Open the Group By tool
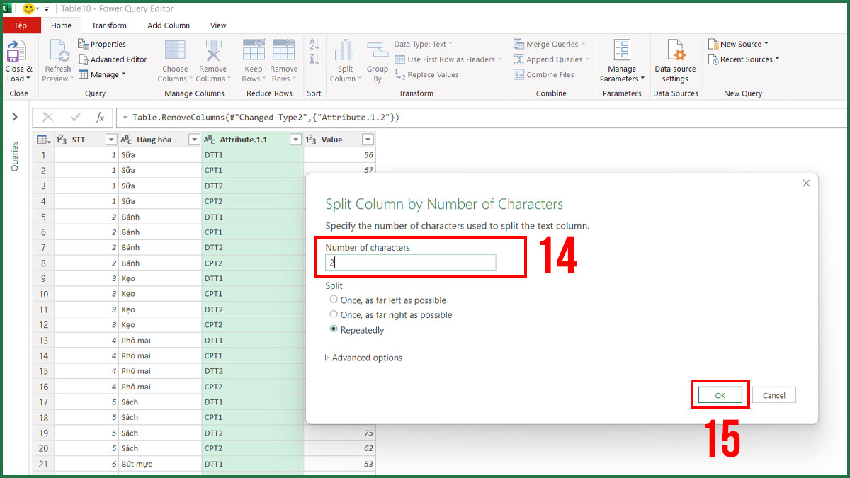The height and width of the screenshot is (478, 850). coord(378,60)
